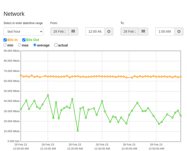Click the 'Network' heading
Screen dimensions: 187x151
point(14,14)
